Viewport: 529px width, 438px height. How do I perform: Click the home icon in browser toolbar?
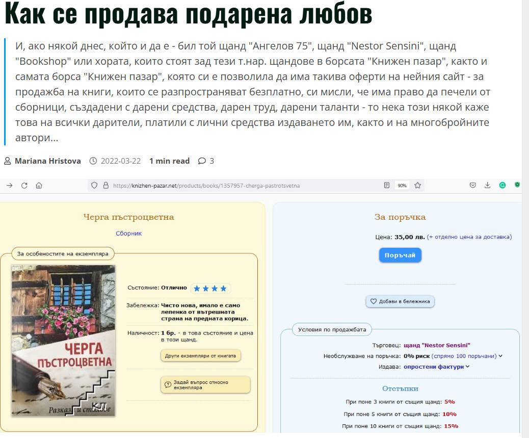39,186
